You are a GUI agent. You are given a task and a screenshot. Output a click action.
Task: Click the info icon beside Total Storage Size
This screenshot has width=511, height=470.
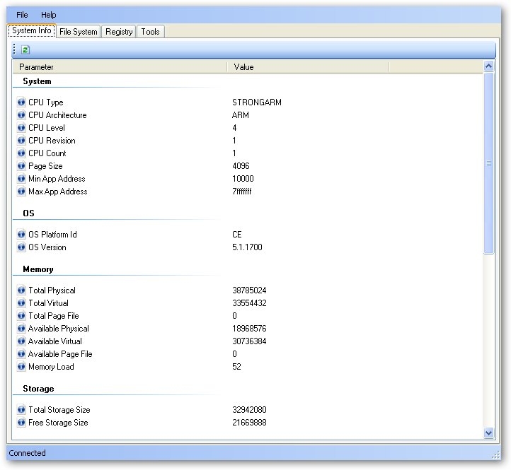[x=21, y=409]
